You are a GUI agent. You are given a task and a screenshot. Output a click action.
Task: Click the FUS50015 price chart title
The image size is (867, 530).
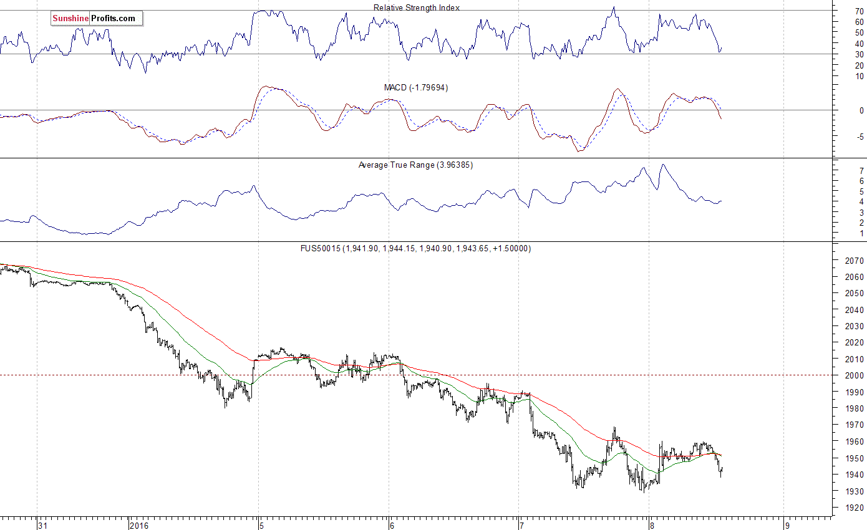415,248
